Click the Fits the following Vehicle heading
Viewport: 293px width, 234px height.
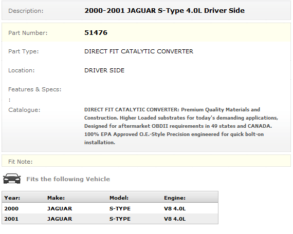(68, 179)
